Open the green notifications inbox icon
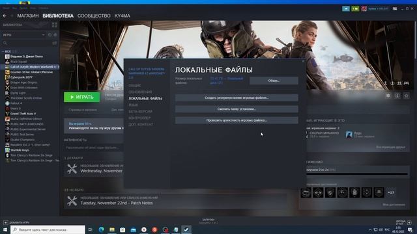Viewport: 417px width, 234px height. point(355,8)
